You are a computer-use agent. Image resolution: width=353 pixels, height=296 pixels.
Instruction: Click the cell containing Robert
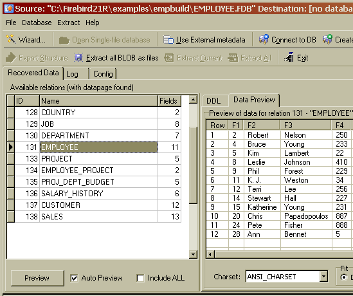coord(262,135)
